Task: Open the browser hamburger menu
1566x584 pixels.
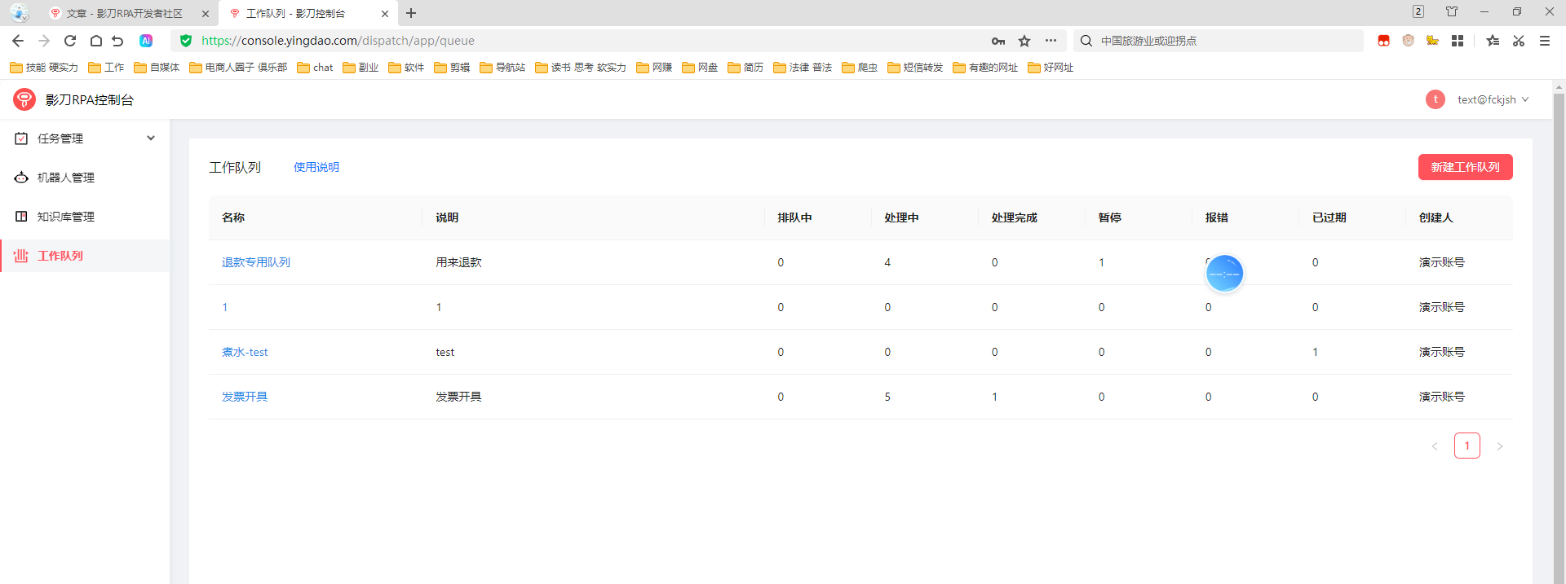Action: coord(1545,41)
